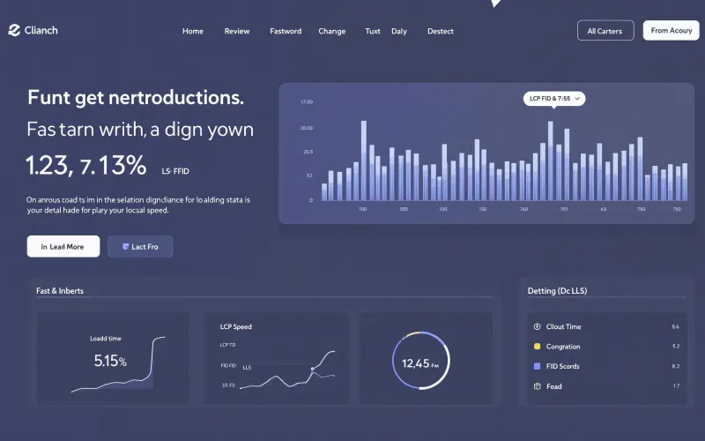This screenshot has height=441, width=705.
Task: Click the FID Scords label
Action: pyautogui.click(x=562, y=366)
